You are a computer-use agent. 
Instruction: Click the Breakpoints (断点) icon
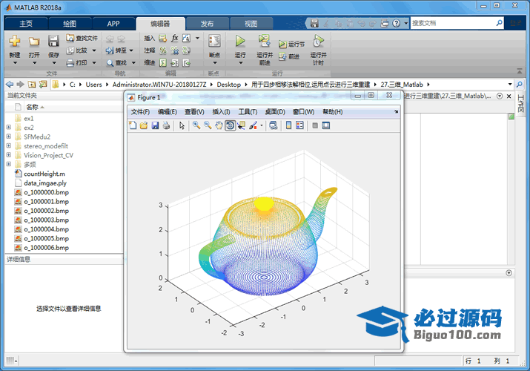214,41
